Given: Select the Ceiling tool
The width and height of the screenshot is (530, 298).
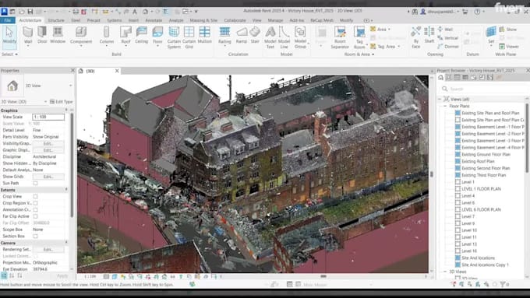Looking at the screenshot, I should [x=142, y=35].
